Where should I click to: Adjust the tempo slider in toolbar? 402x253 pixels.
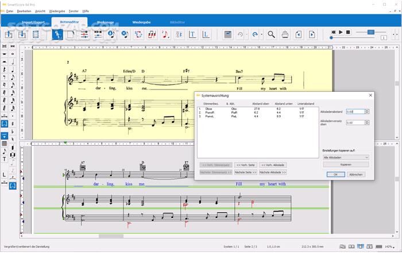pos(371,32)
